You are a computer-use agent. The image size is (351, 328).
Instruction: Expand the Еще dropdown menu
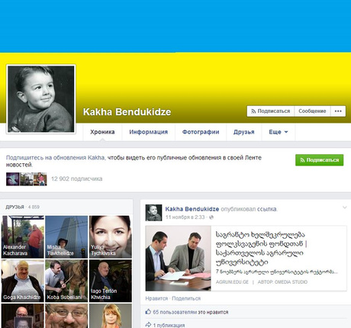point(279,132)
